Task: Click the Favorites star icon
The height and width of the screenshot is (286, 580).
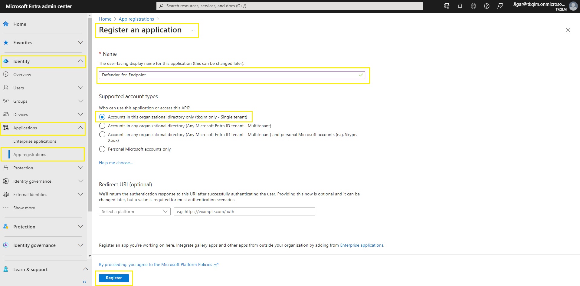Action: (6, 42)
